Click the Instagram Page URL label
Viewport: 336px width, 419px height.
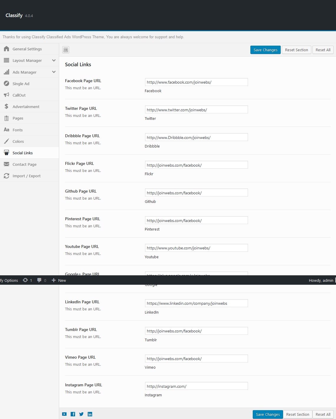[x=84, y=385]
